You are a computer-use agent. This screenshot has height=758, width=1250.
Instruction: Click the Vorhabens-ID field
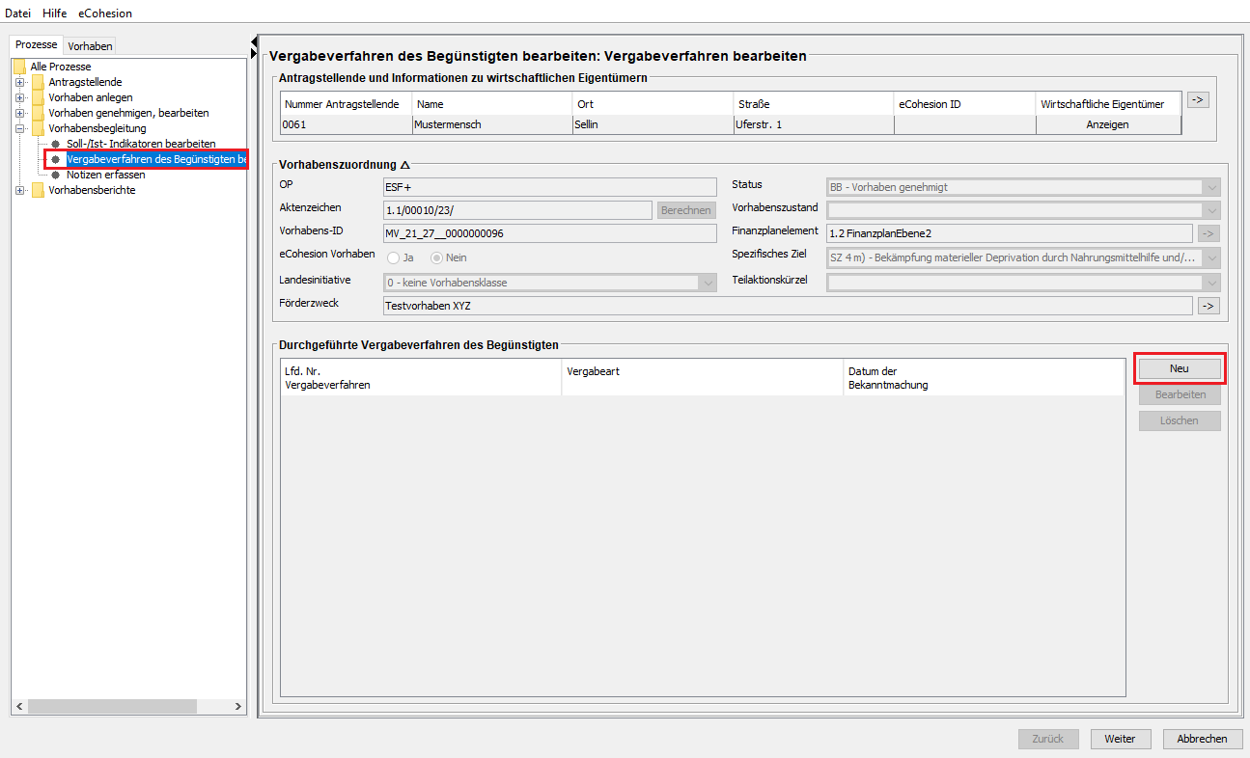click(x=550, y=233)
